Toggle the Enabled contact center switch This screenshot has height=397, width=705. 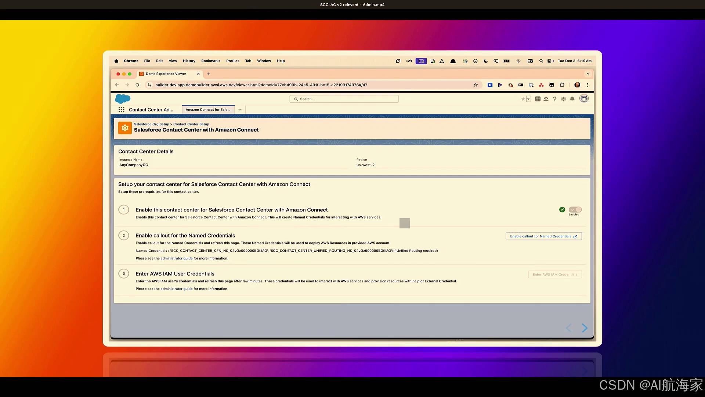[575, 210]
